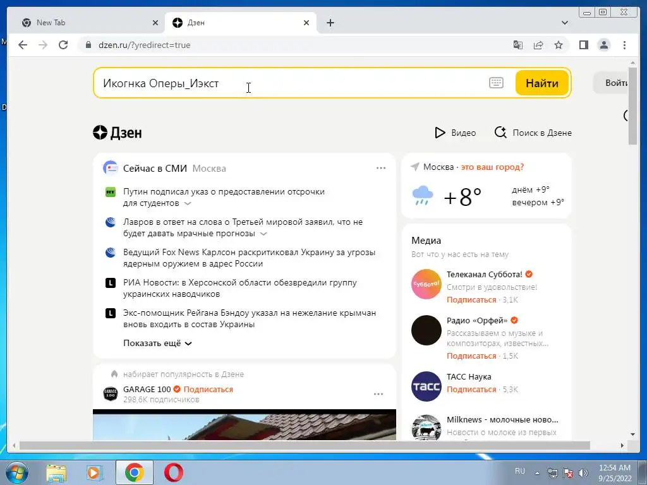Open Milknews - молочные новости channel
Viewport: 647px width, 485px height.
point(502,419)
